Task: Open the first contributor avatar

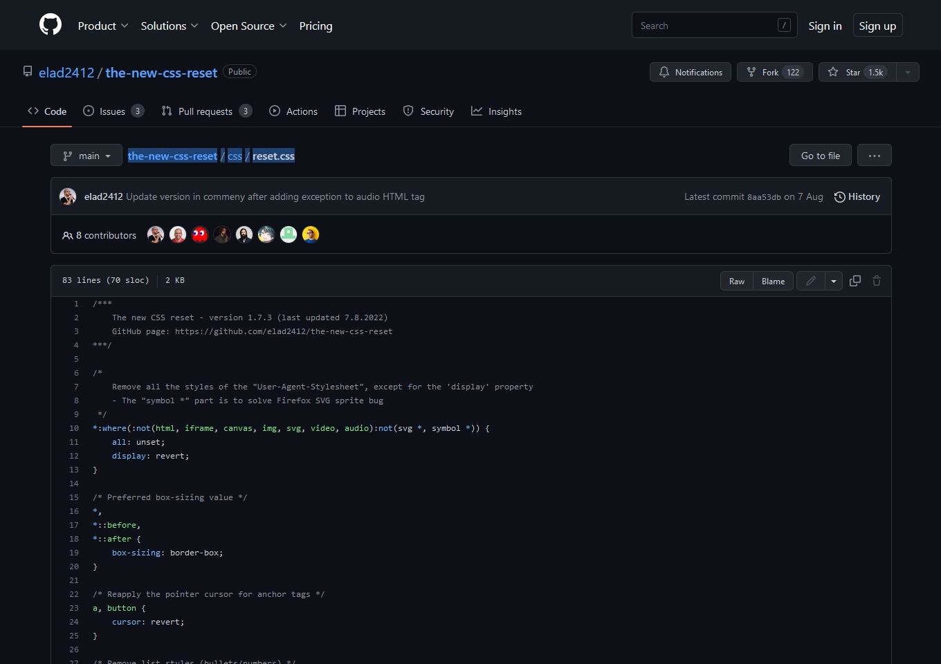Action: [156, 234]
